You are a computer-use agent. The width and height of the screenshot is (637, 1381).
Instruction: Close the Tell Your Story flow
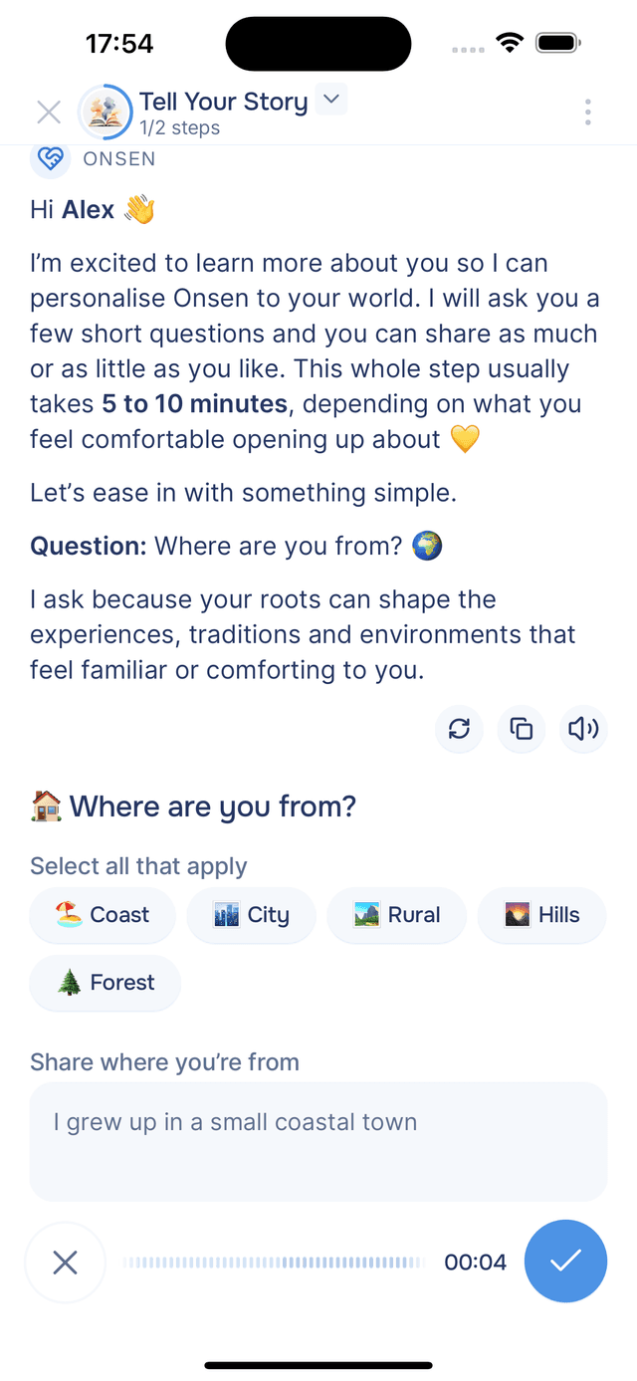point(48,112)
